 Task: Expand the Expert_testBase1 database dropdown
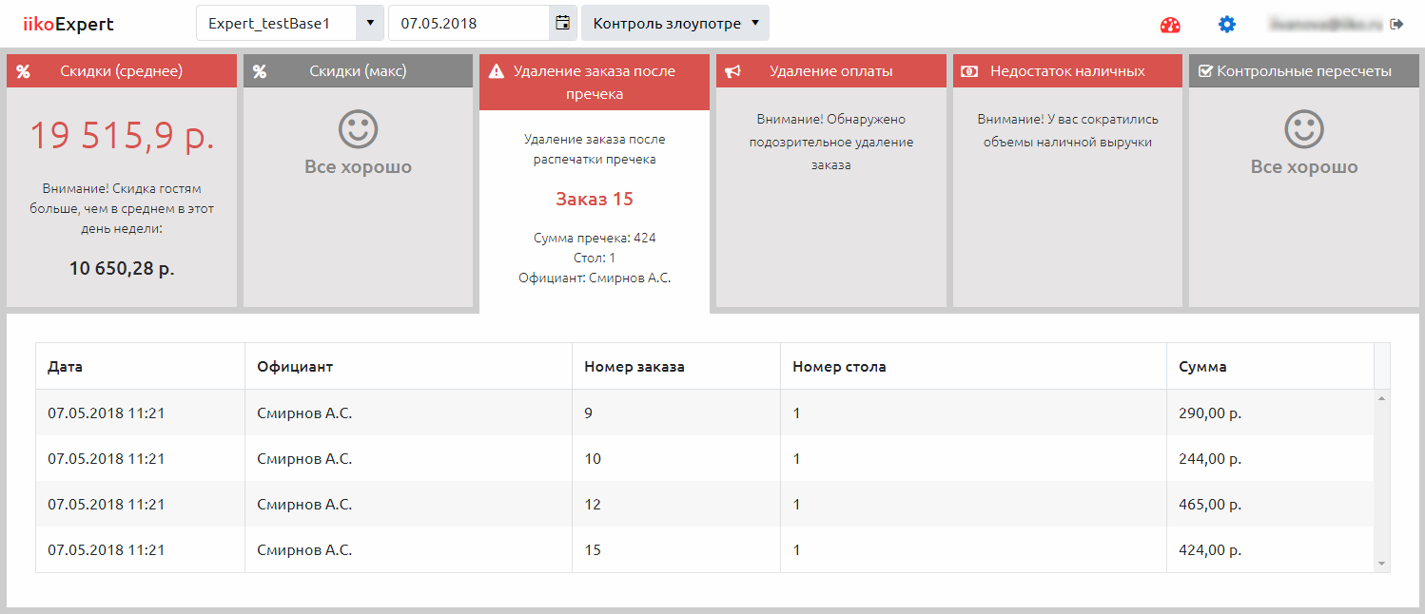tap(369, 23)
